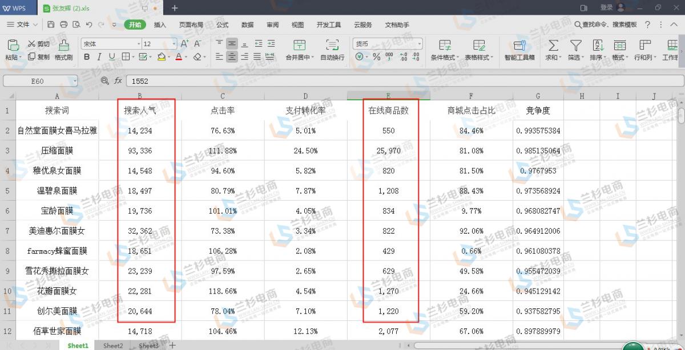This screenshot has height=350, width=685.
Task: Click the yellow fill color swatch
Action: (161, 57)
